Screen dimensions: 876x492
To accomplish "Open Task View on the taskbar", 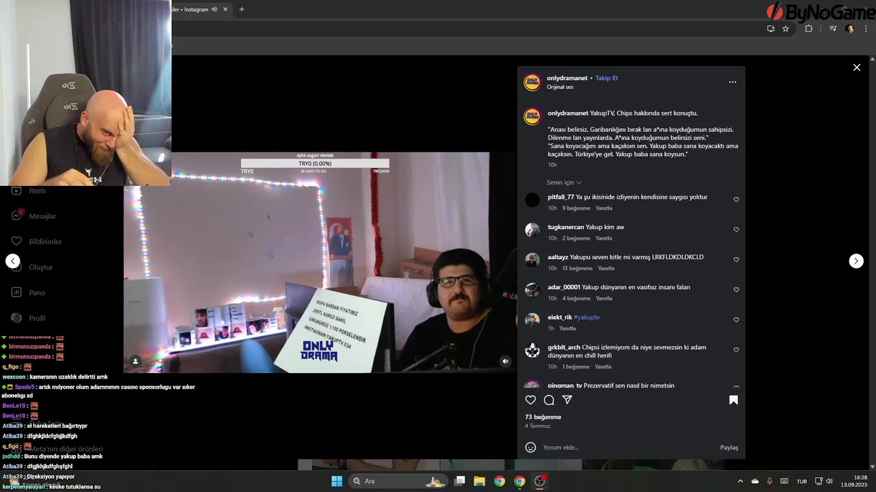I will pos(460,481).
